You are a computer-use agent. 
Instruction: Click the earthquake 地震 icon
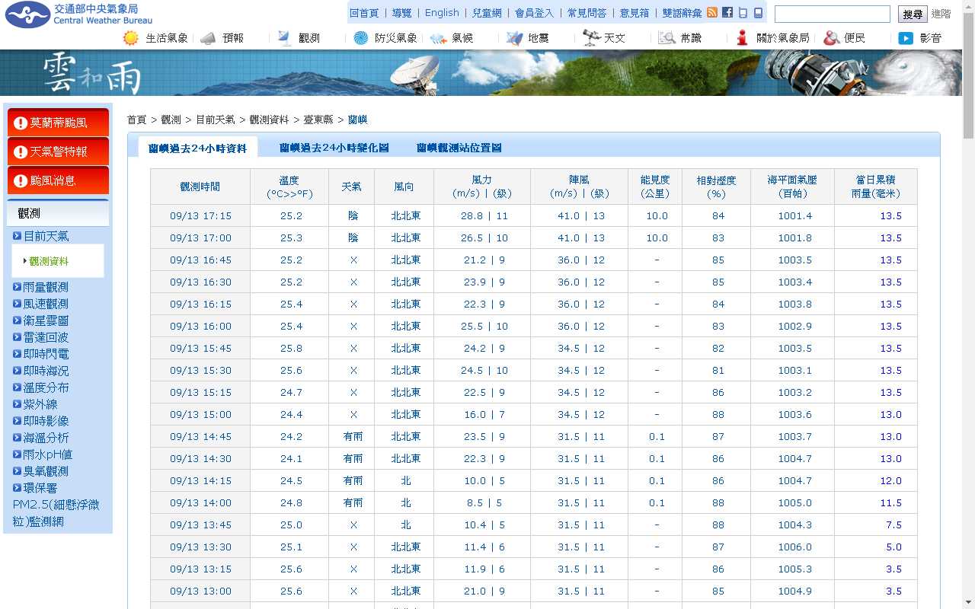(515, 38)
